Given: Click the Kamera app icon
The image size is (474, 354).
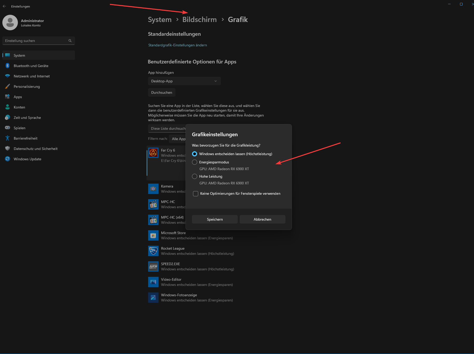Looking at the screenshot, I should click(153, 189).
